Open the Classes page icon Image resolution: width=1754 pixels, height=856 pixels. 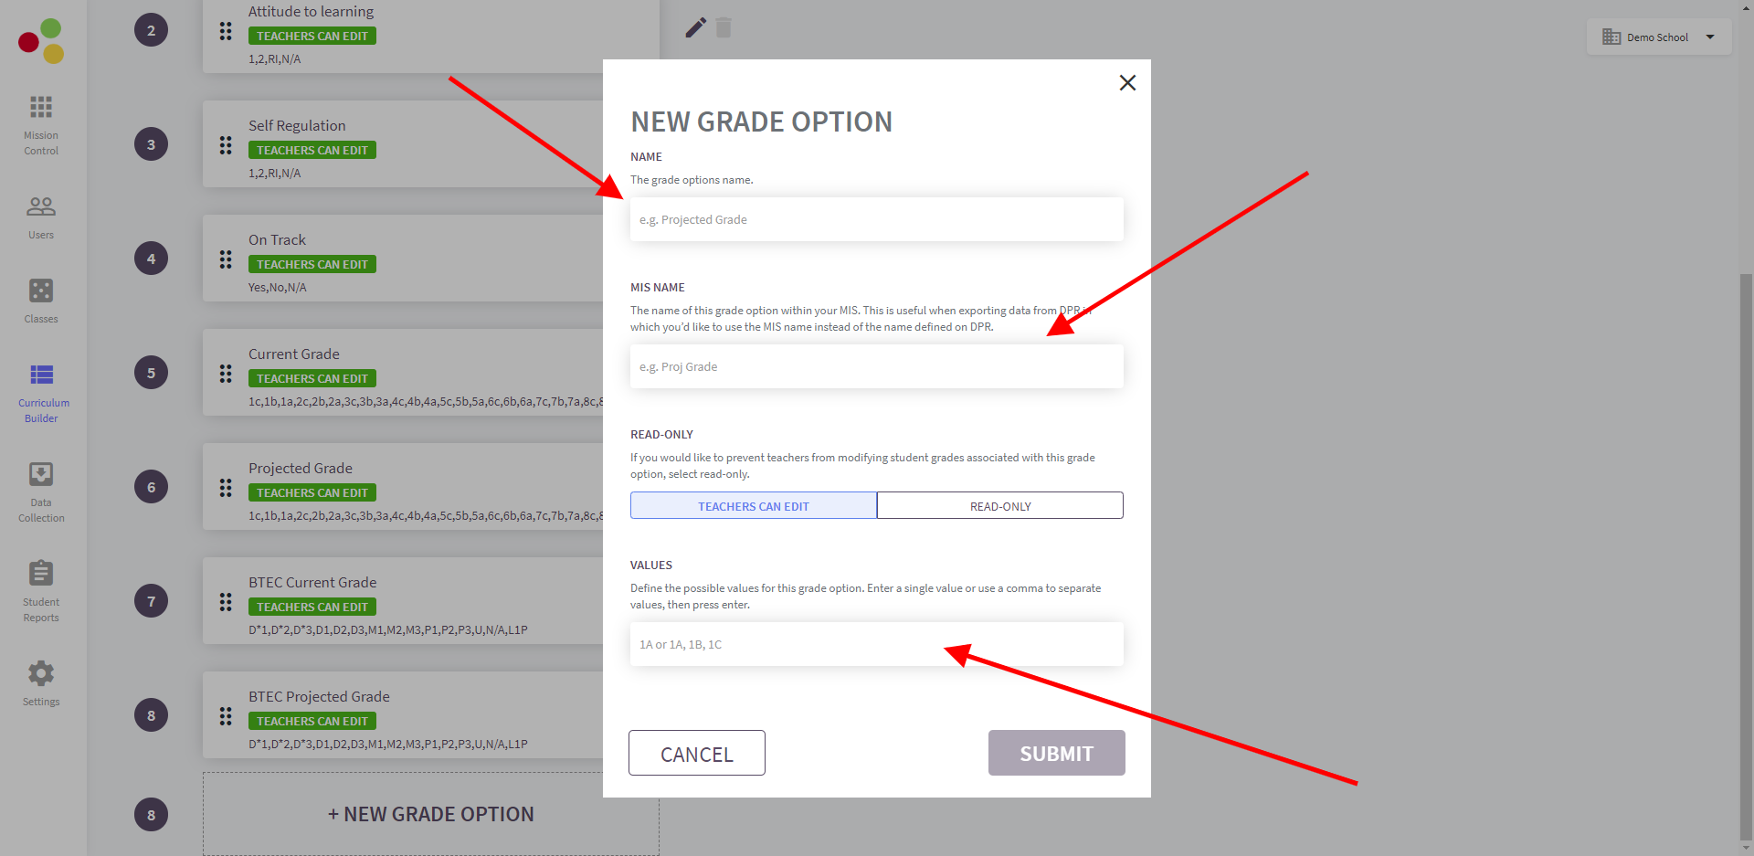point(41,291)
